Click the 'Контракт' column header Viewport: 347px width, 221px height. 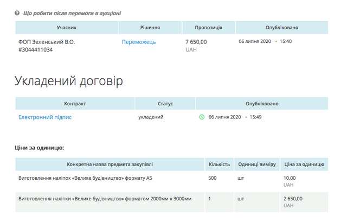[x=75, y=103]
